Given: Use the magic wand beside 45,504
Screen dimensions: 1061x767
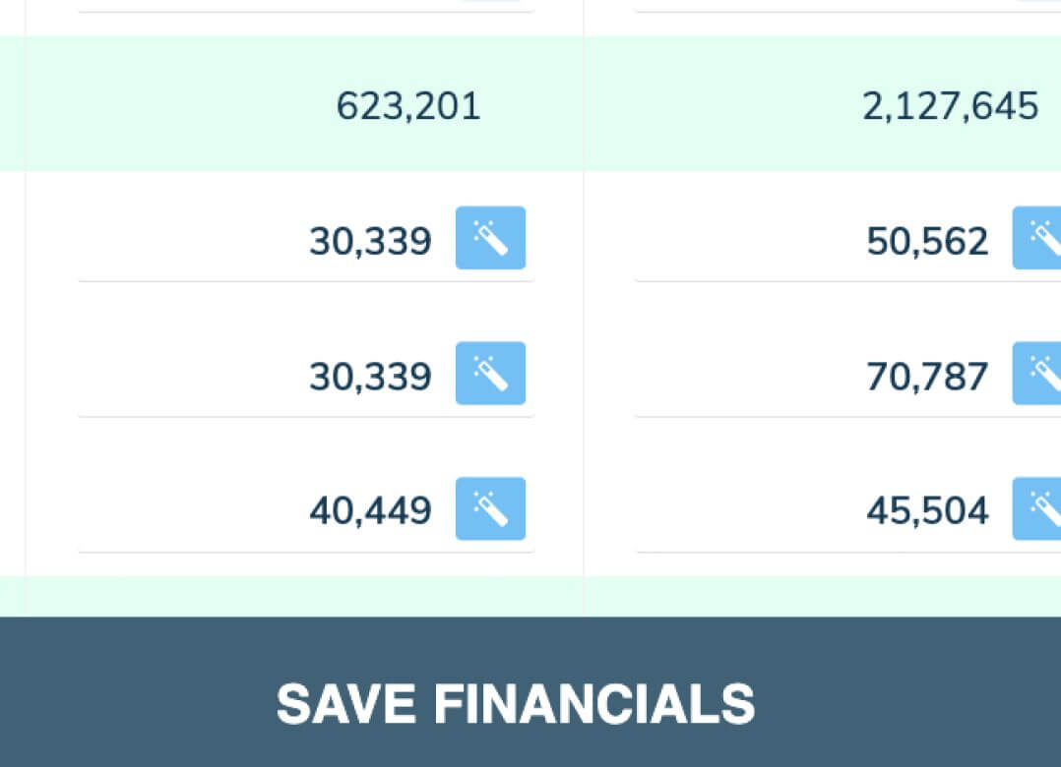Looking at the screenshot, I should 1036,508.
